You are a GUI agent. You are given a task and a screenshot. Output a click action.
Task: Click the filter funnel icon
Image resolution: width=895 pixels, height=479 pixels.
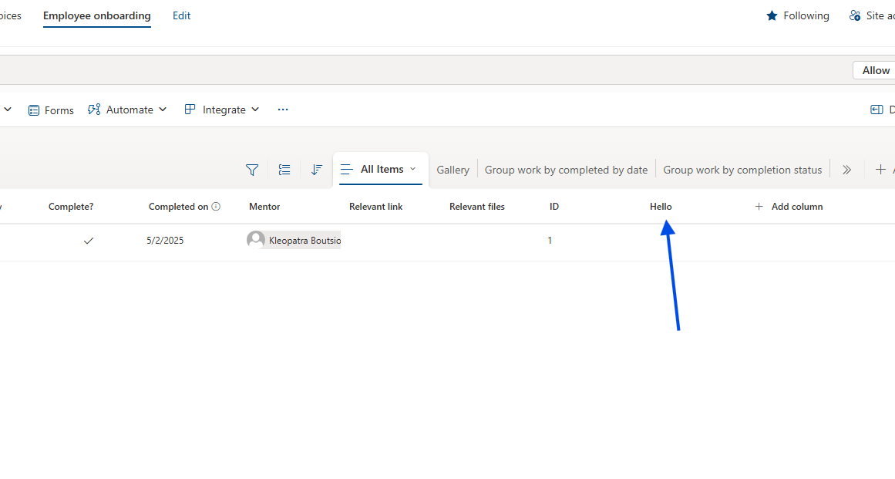[x=252, y=170]
